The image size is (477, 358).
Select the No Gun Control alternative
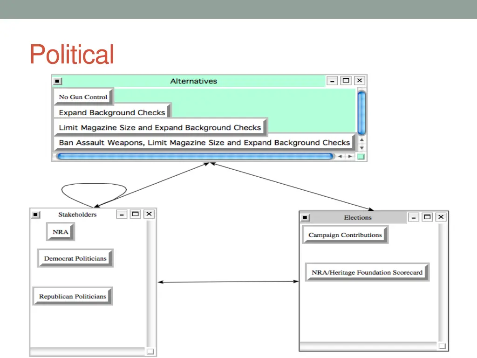[83, 97]
